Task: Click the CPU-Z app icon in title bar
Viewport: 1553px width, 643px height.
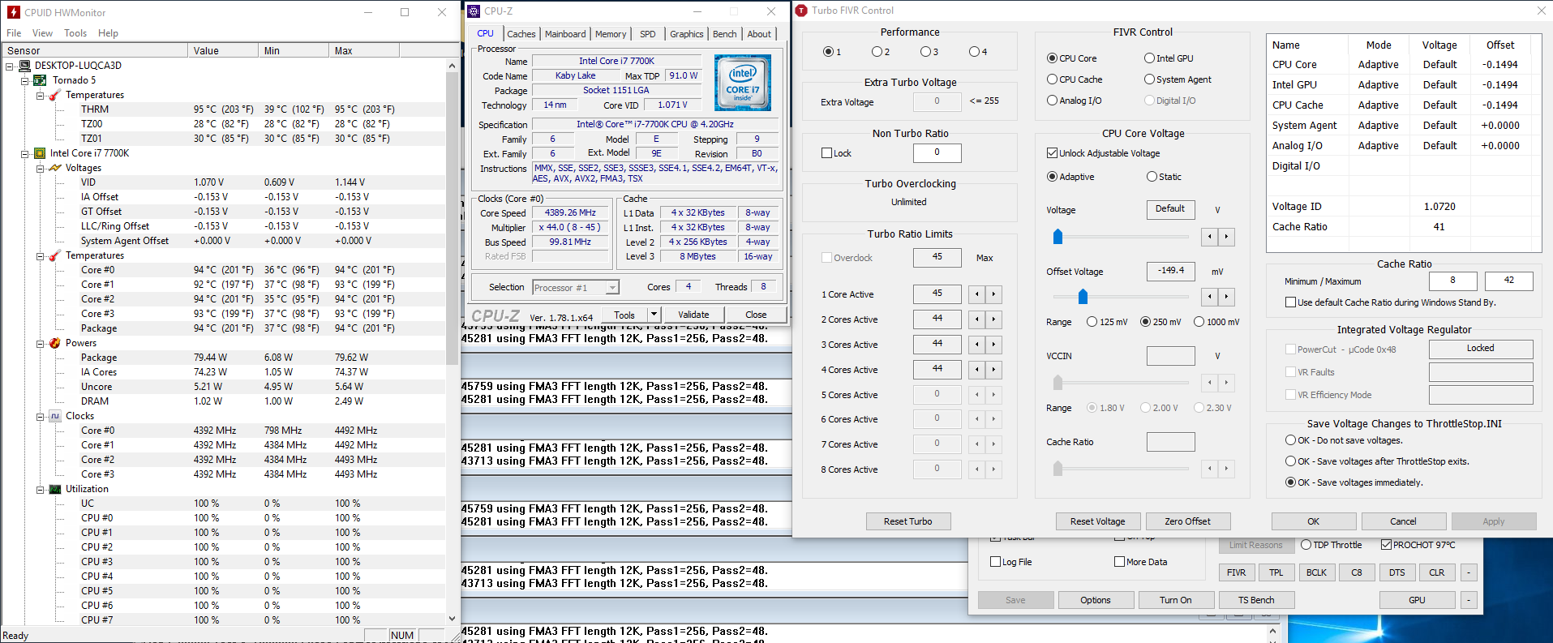Action: (474, 11)
